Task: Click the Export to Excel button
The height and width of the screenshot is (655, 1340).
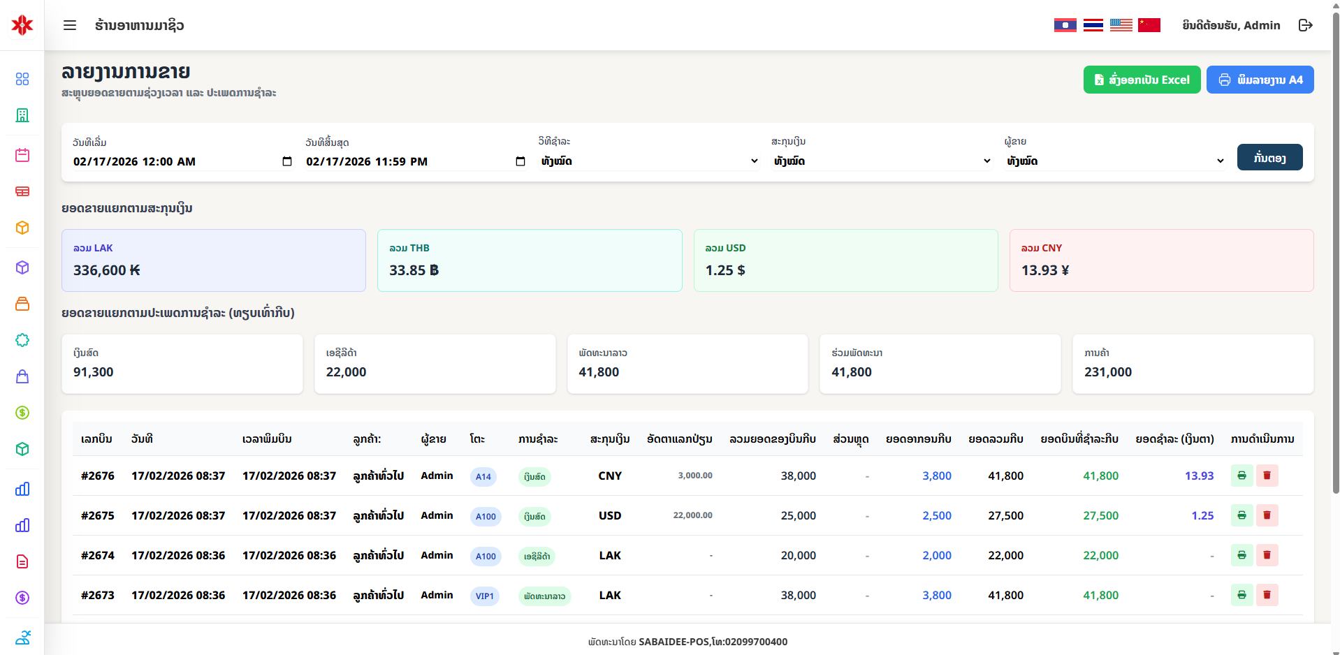Action: coord(1142,80)
